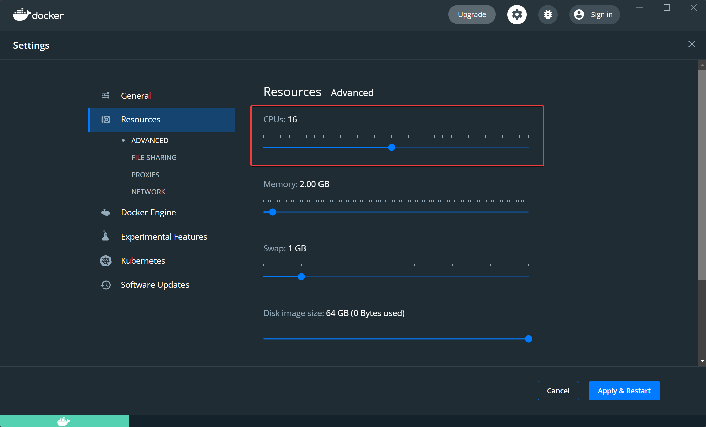Open troubleshoot via the bug icon

pyautogui.click(x=548, y=14)
